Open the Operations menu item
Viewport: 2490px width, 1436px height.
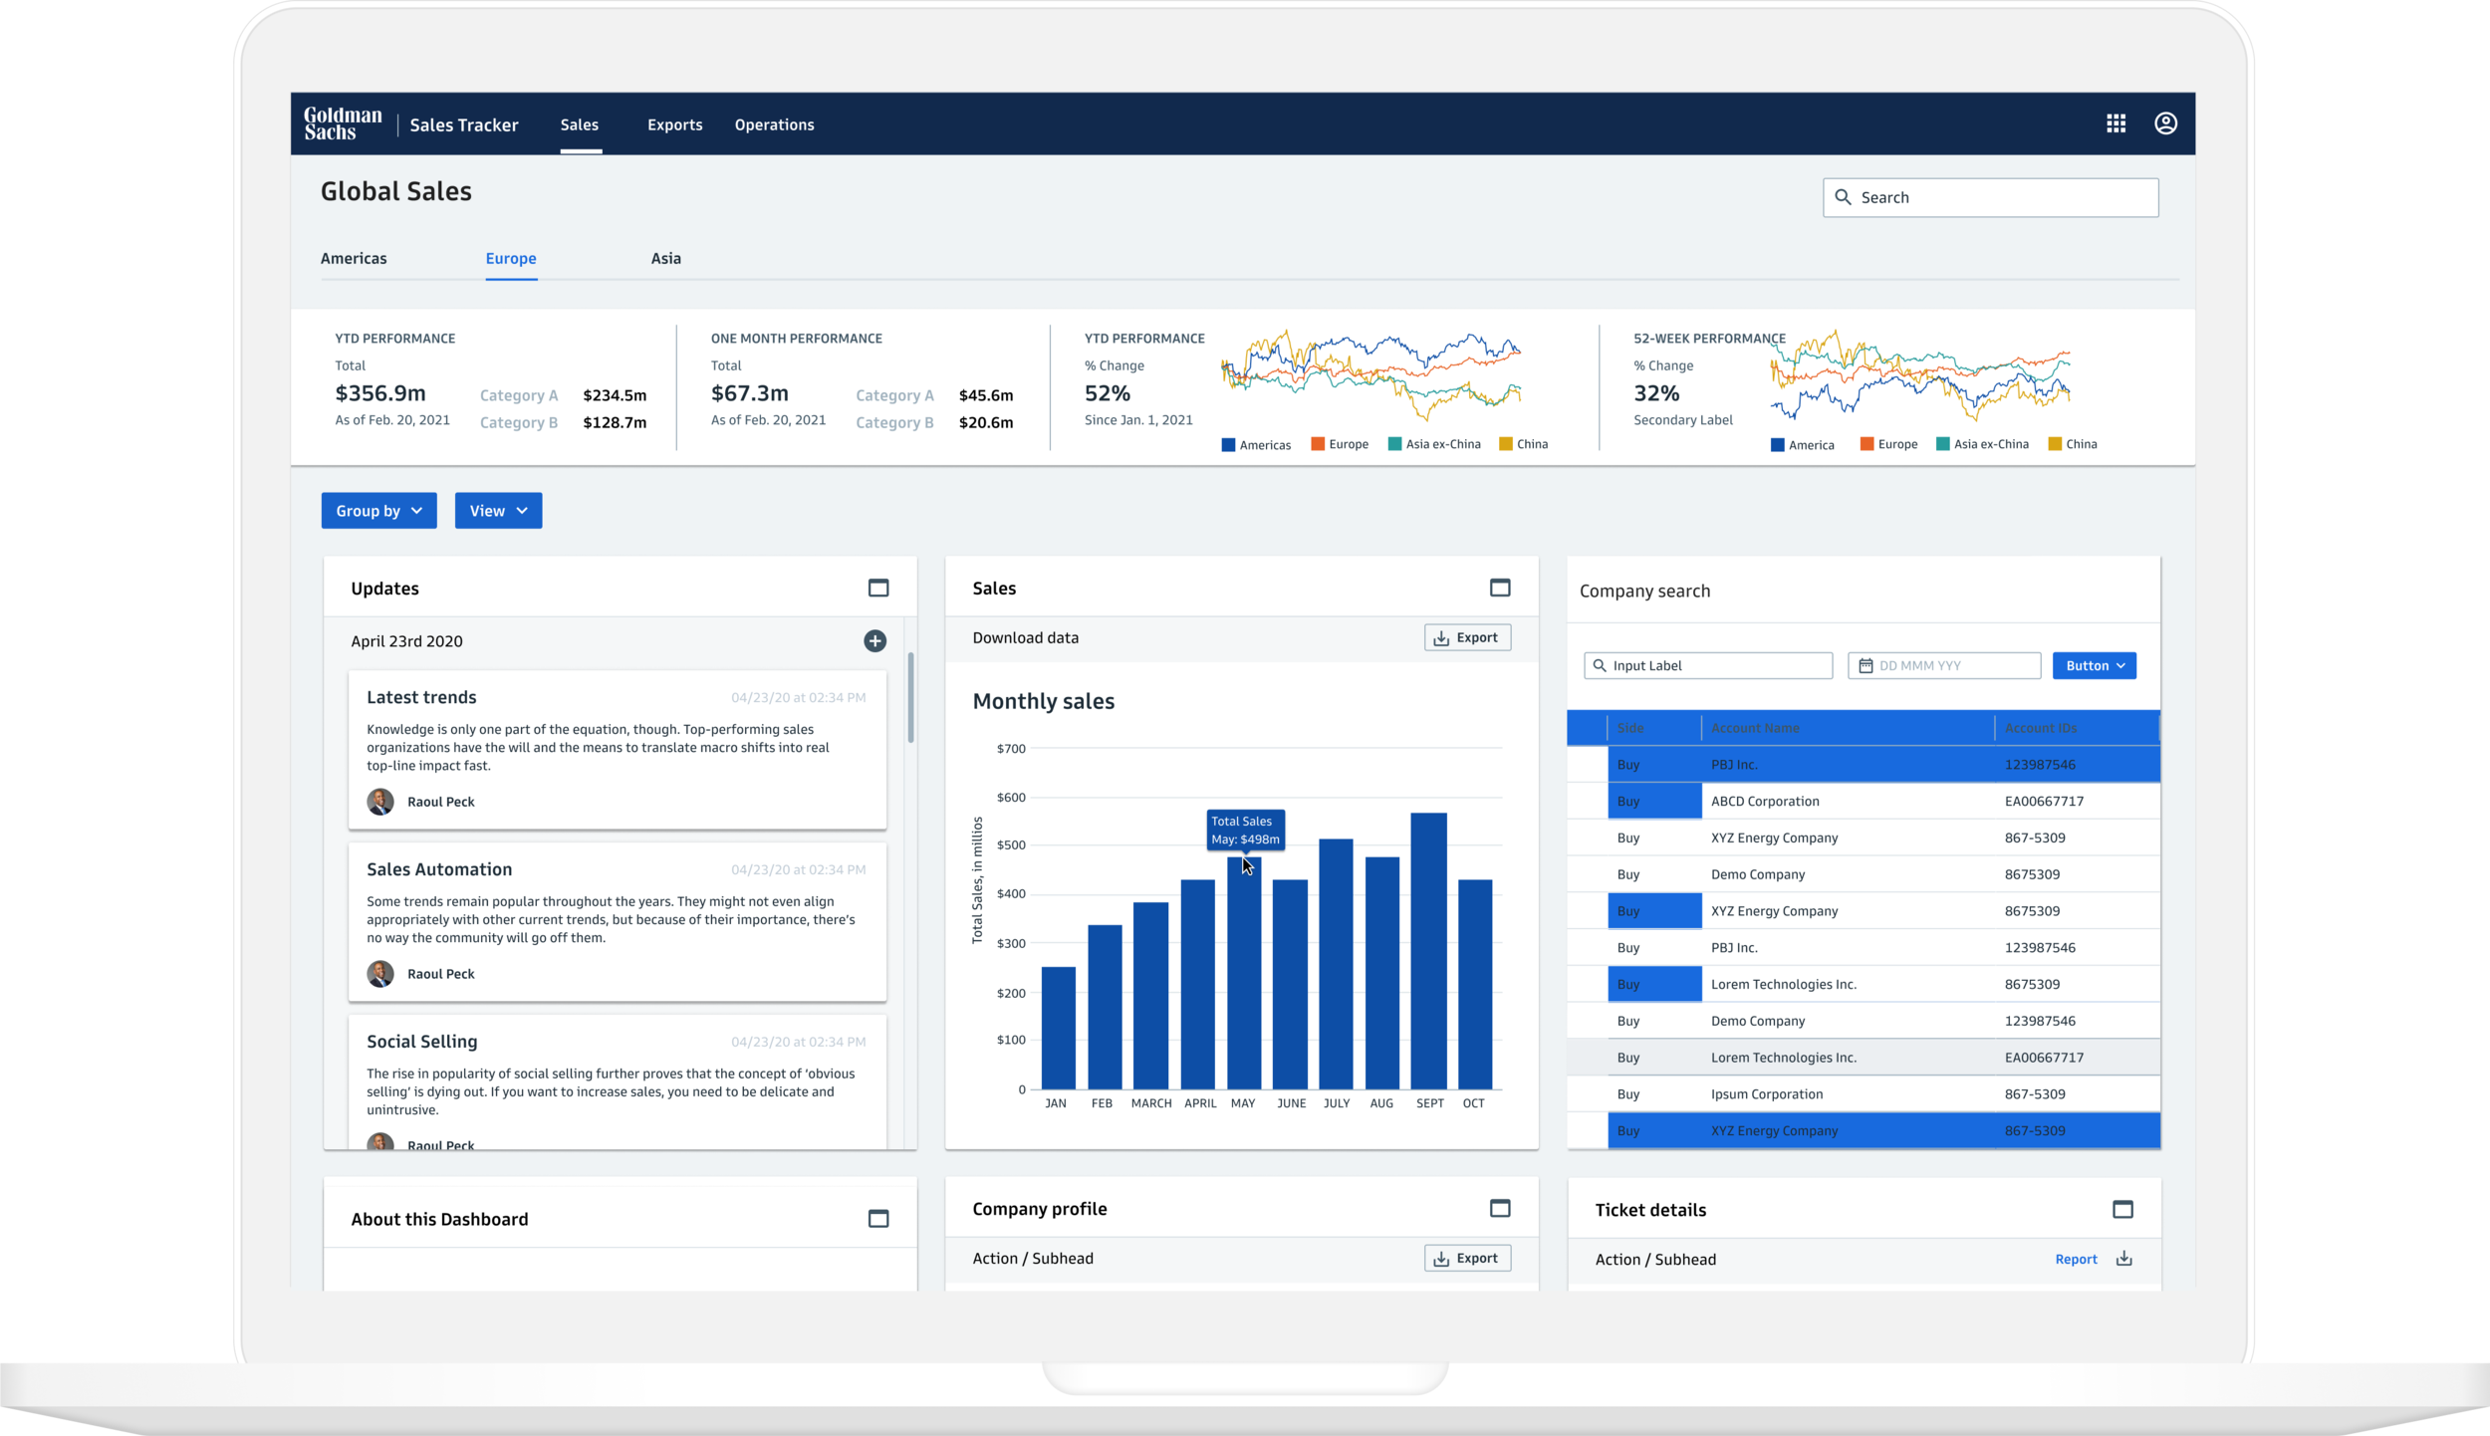tap(774, 124)
